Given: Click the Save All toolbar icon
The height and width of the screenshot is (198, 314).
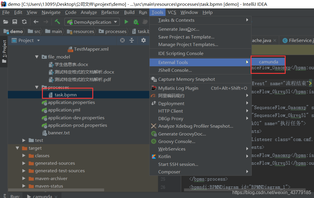Looking at the screenshot, I should (15, 22).
